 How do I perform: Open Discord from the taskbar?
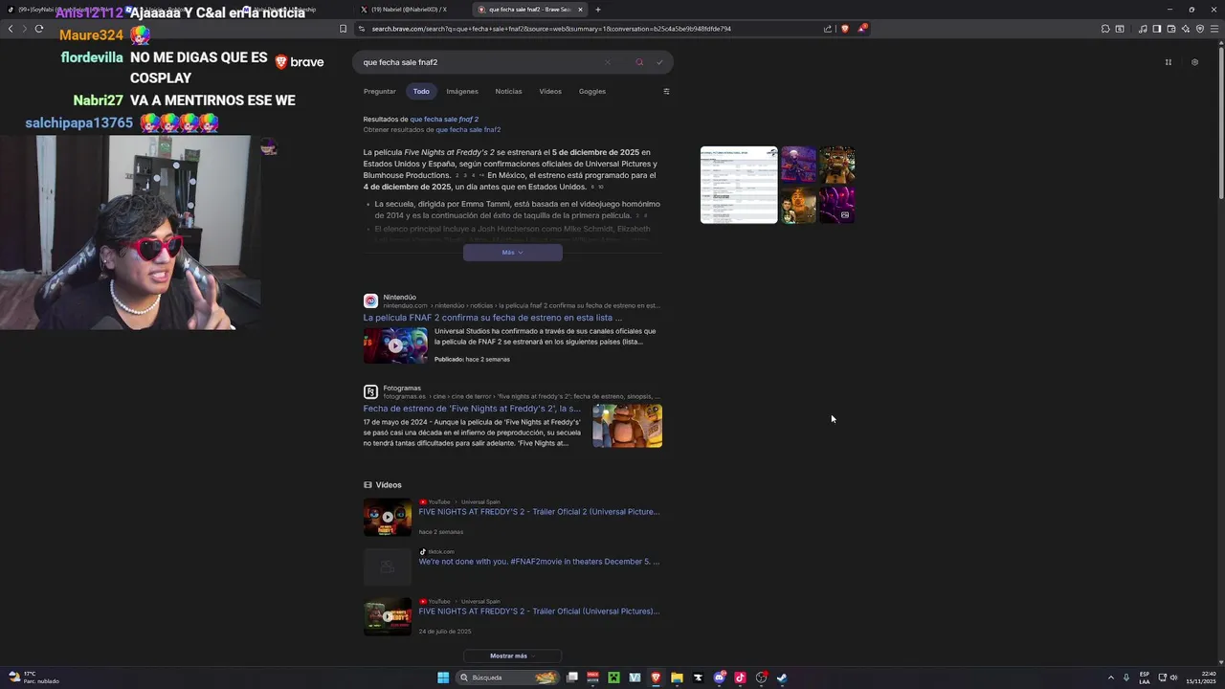pos(719,678)
